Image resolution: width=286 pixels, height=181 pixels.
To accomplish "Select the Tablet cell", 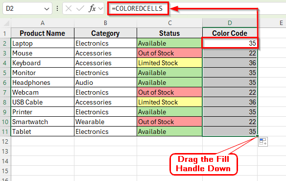I will 43,131.
